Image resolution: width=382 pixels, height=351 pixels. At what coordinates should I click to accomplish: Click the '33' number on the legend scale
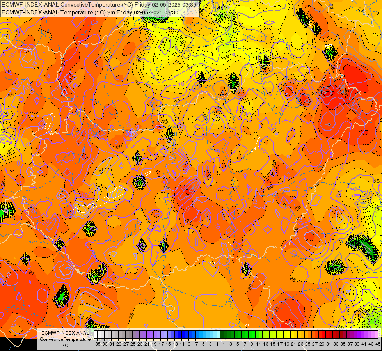pyautogui.click(x=336, y=344)
